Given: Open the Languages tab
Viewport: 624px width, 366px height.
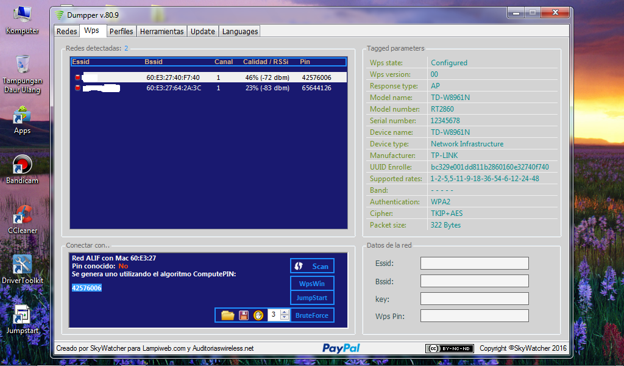Looking at the screenshot, I should coord(240,31).
